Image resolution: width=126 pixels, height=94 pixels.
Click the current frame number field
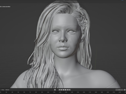tap(119, 90)
